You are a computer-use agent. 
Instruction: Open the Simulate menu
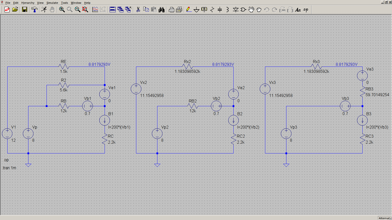[x=52, y=3]
